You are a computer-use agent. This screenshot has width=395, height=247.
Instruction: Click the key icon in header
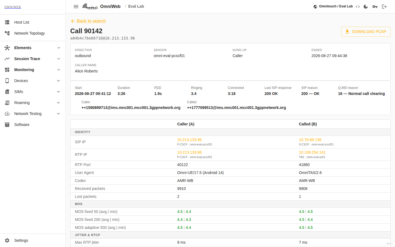pos(375,7)
